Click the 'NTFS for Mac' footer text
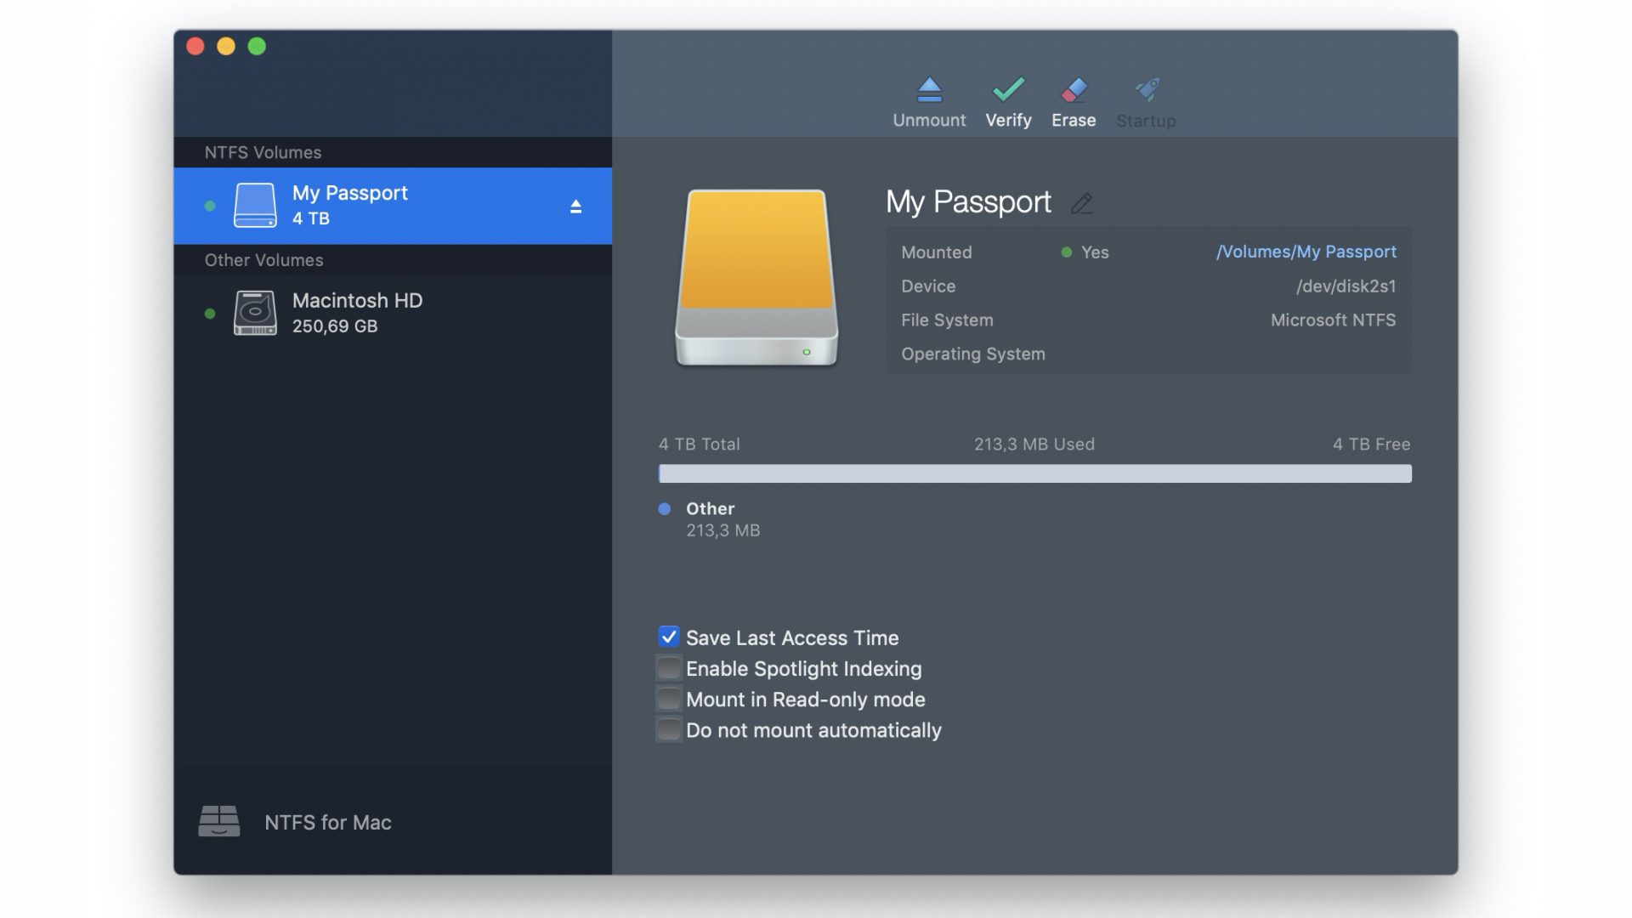 (x=328, y=822)
